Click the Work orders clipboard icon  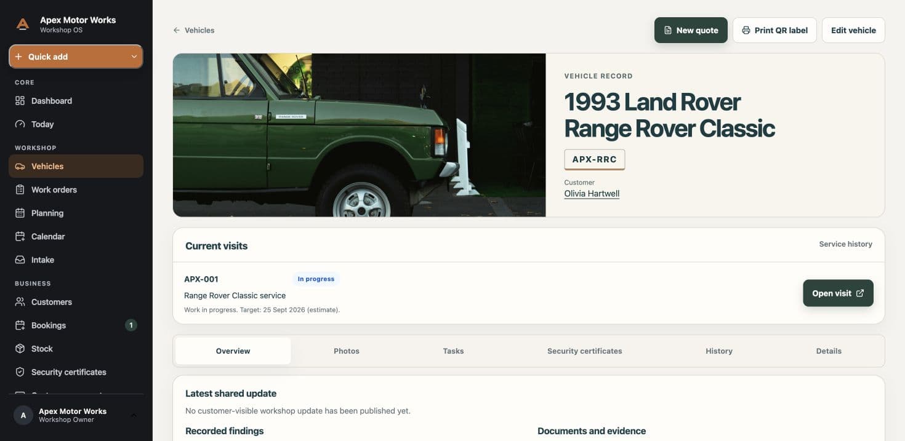20,189
